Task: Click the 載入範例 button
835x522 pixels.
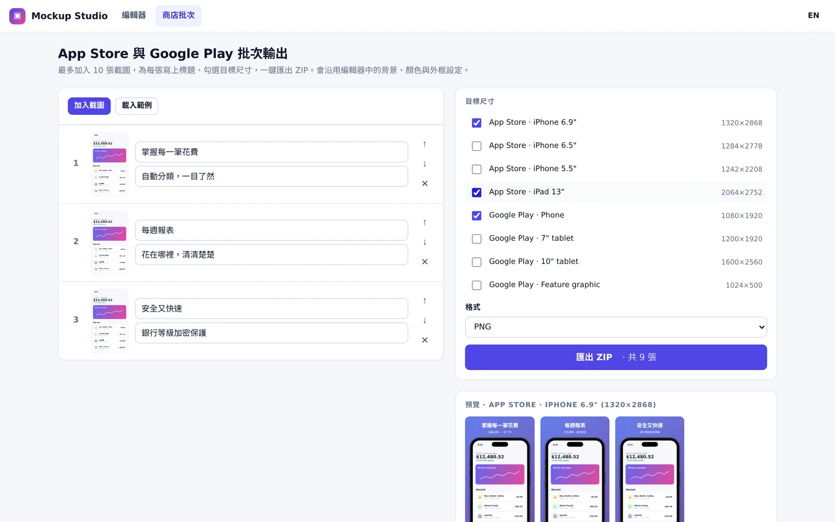Action: point(137,105)
